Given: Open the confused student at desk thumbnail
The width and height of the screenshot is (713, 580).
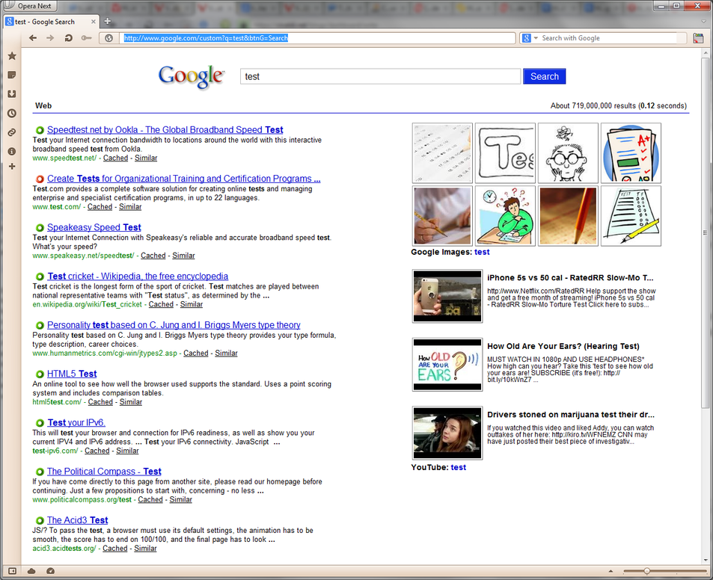Looking at the screenshot, I should click(x=505, y=216).
